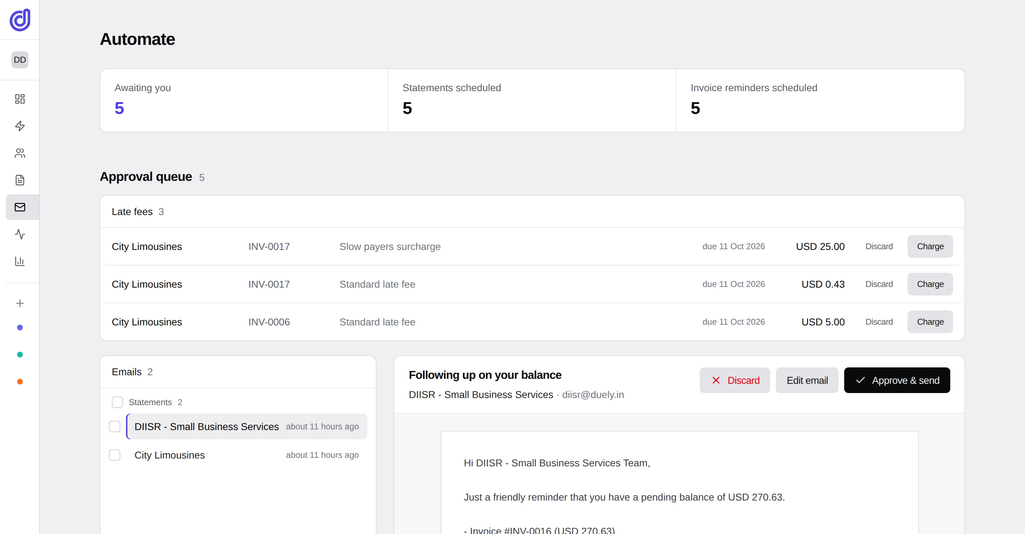
Task: Charge the USD 25.00 slow payers surcharge
Action: click(930, 246)
